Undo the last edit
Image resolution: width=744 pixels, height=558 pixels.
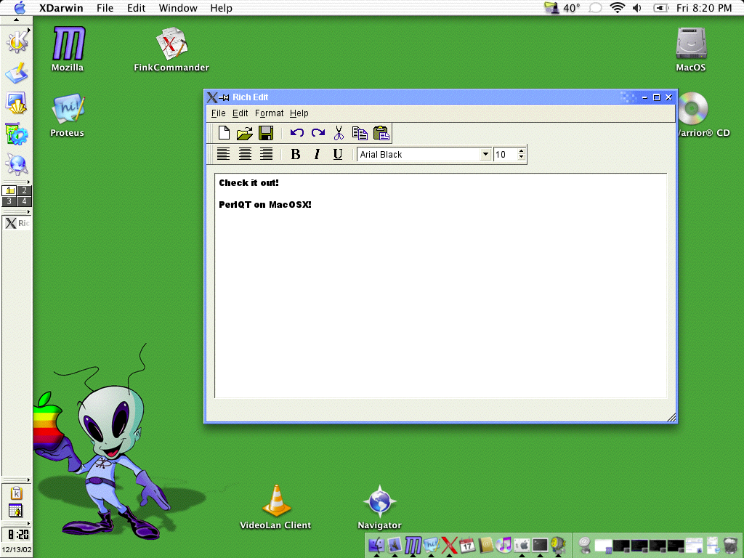297,133
